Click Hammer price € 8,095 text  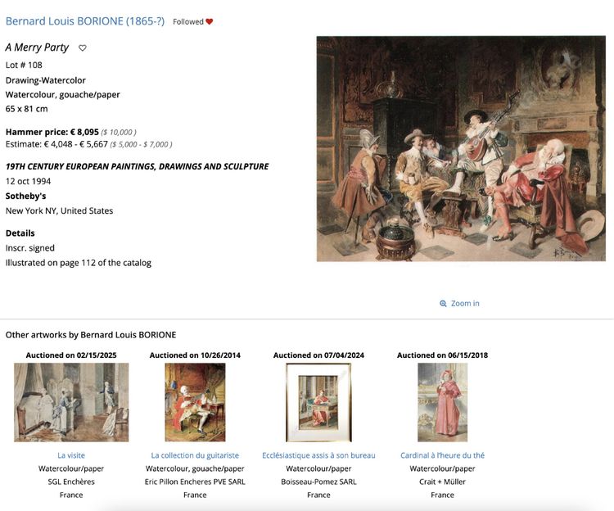52,132
